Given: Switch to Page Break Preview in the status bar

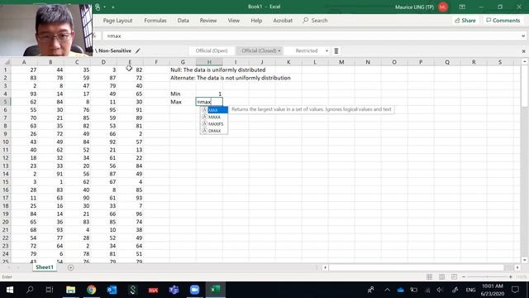Looking at the screenshot, I should coord(454,276).
